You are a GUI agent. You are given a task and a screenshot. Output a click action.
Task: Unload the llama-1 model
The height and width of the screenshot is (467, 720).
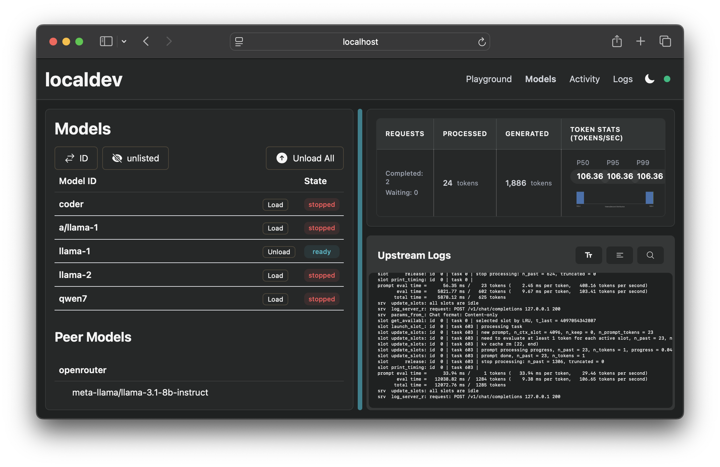pos(279,252)
